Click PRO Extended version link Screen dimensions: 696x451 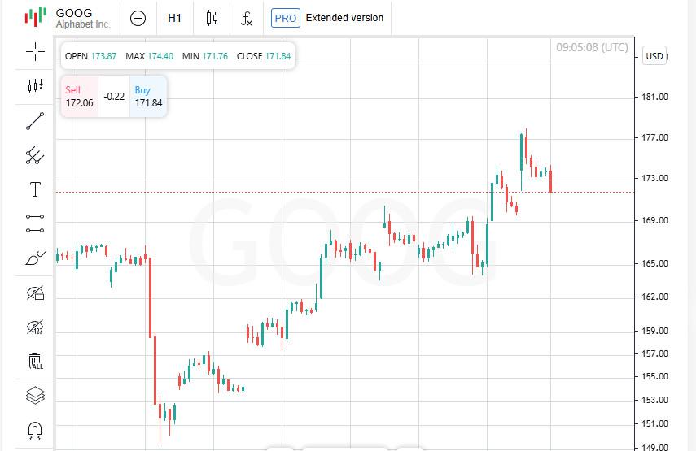[327, 18]
